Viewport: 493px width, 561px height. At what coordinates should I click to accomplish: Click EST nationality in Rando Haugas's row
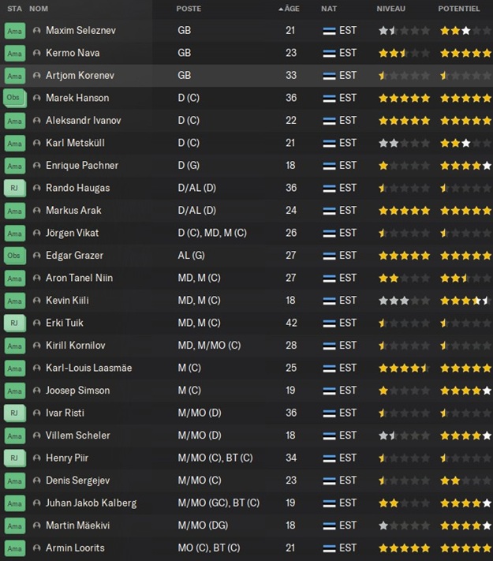(x=348, y=188)
